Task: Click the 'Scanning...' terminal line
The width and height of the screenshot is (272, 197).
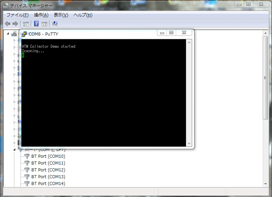Action: coord(33,51)
